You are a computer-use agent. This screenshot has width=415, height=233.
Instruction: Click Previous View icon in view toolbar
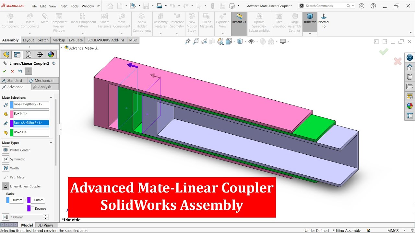pyautogui.click(x=204, y=41)
